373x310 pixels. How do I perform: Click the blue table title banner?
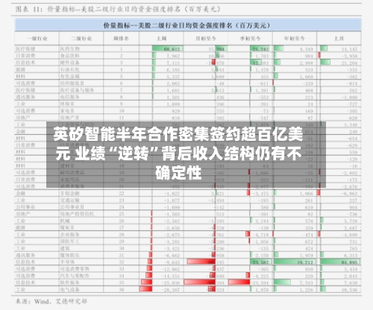pyautogui.click(x=188, y=25)
